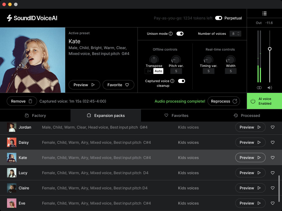Favorite Daisy's voice using the heart icon

coord(273,142)
